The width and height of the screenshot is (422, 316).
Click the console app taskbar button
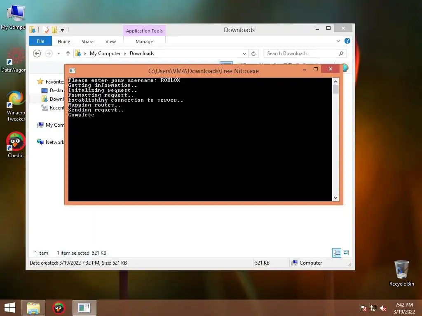coord(84,308)
